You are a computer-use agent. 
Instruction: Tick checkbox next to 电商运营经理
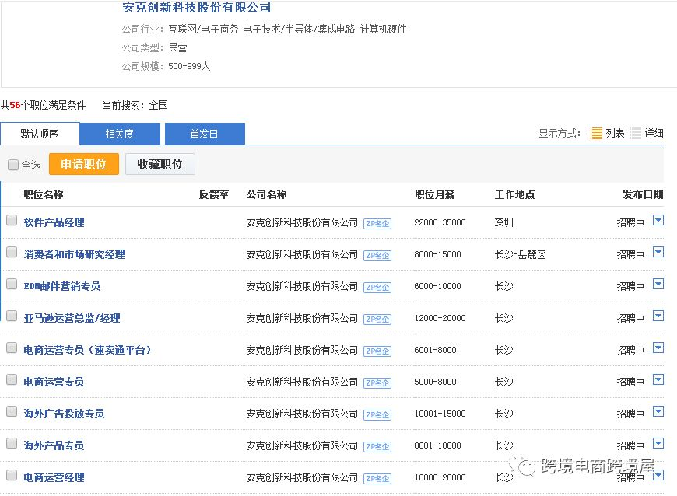pos(12,476)
